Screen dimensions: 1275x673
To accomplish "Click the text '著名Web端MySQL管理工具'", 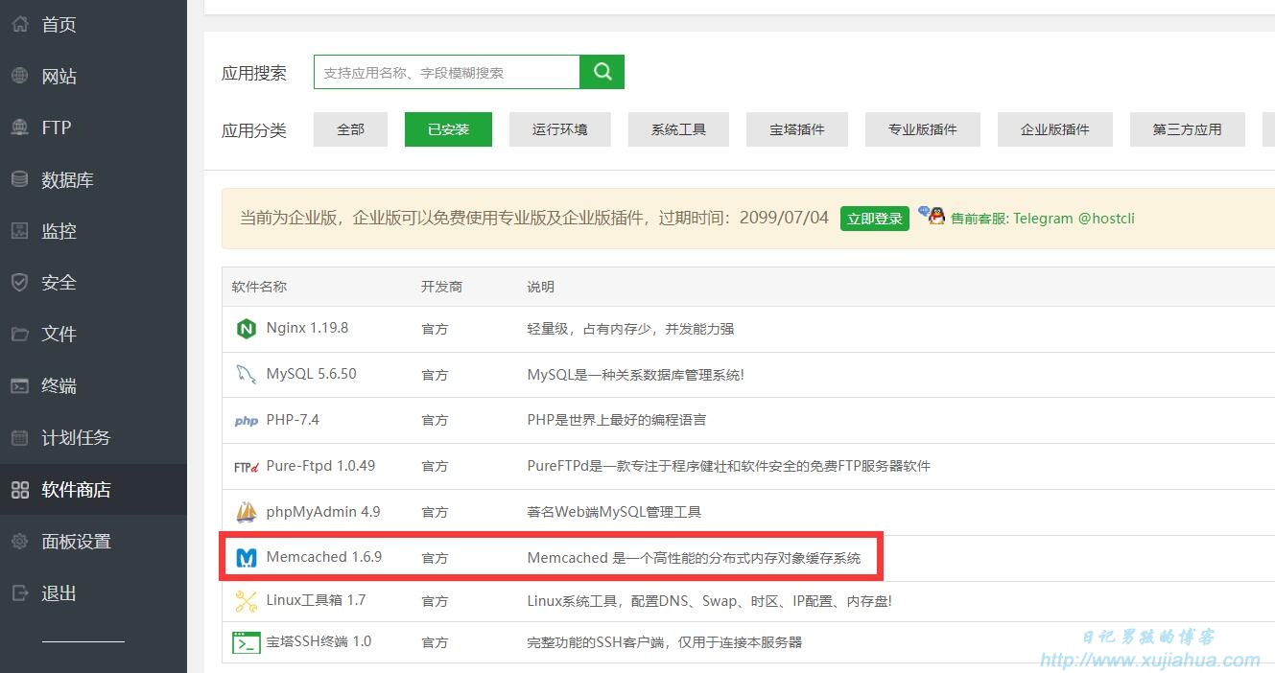I will pos(614,512).
